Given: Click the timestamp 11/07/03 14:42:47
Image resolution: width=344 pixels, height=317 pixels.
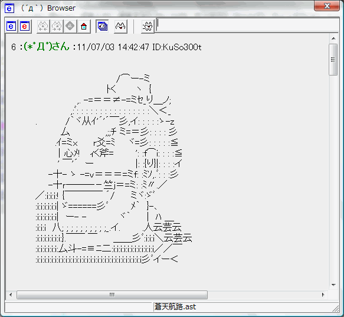Looking at the screenshot, I should (113, 47).
